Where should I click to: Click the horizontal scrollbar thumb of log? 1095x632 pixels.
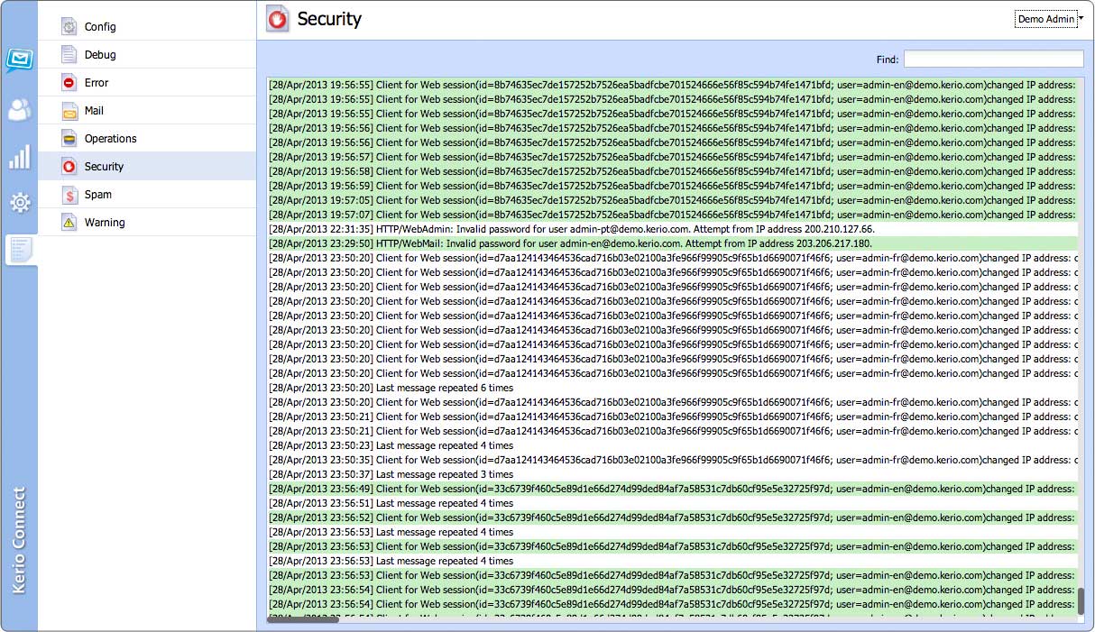(x=303, y=619)
